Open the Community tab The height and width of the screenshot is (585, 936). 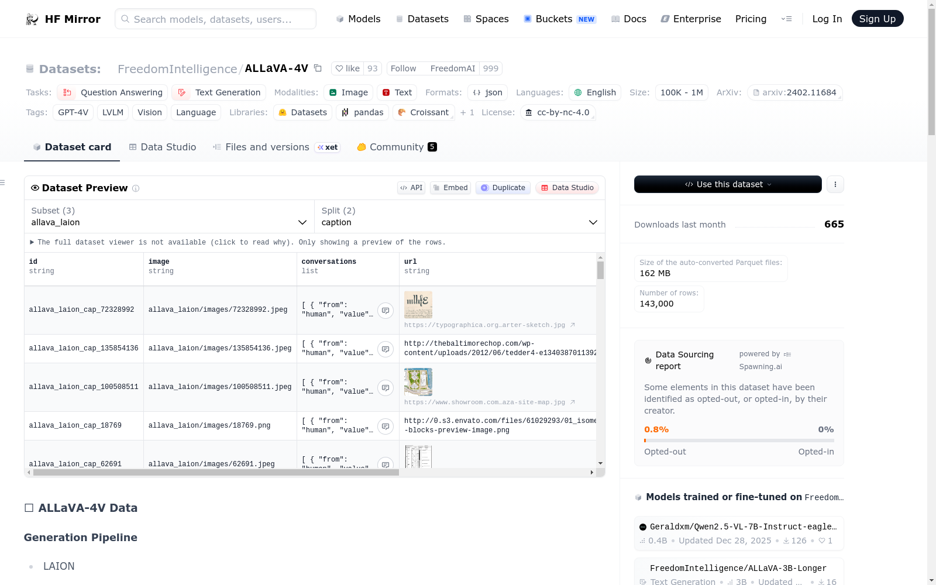(397, 147)
